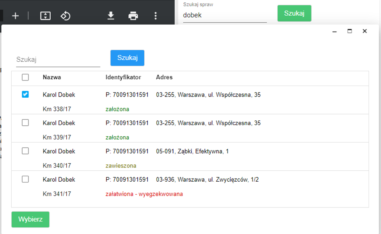Click address '05-091, Ząbki, Efektywna, 1'
This screenshot has width=381, height=234.
(x=192, y=152)
